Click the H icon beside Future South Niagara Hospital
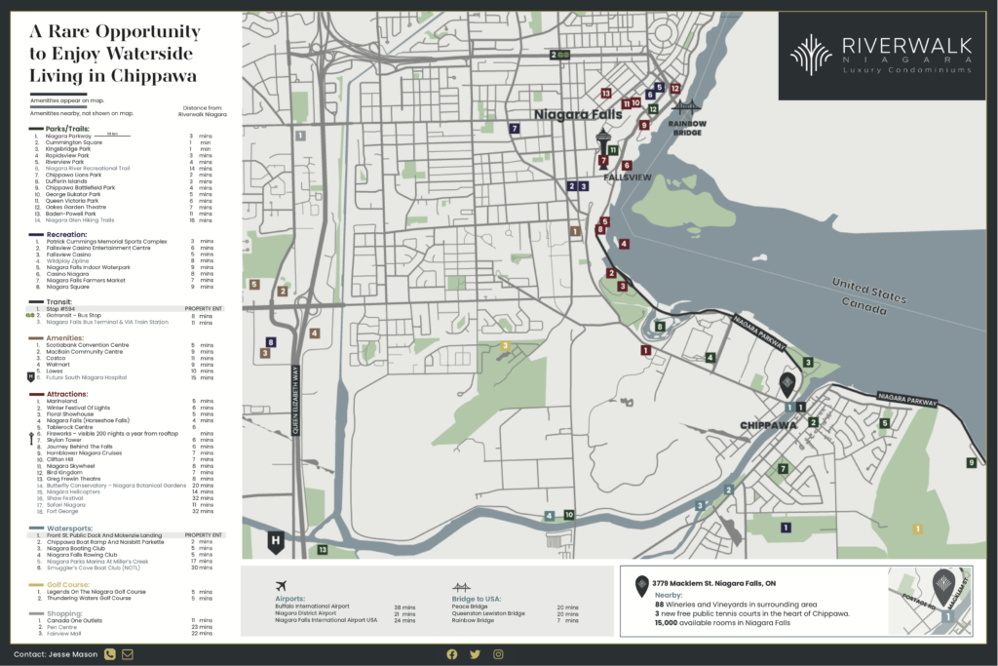This screenshot has height=666, width=998. [30, 377]
